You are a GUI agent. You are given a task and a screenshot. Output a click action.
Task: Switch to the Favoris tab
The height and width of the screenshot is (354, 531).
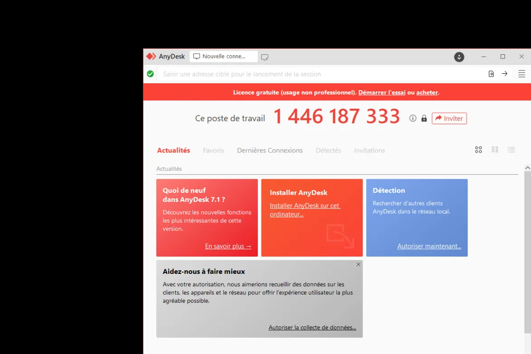click(x=213, y=150)
